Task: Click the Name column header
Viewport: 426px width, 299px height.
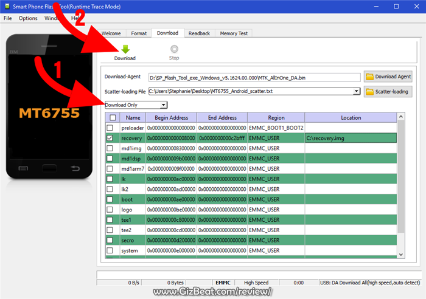Action: (x=133, y=117)
